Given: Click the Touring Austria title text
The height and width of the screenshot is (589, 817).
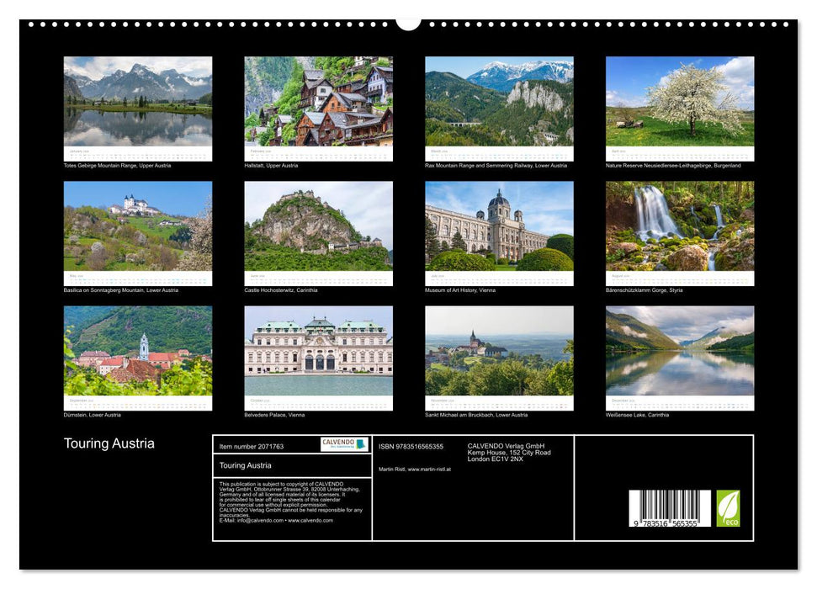Looking at the screenshot, I should tap(110, 443).
